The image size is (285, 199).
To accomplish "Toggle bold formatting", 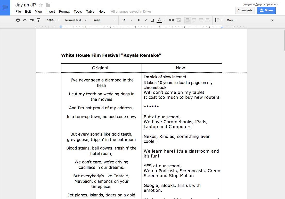I will (139, 20).
